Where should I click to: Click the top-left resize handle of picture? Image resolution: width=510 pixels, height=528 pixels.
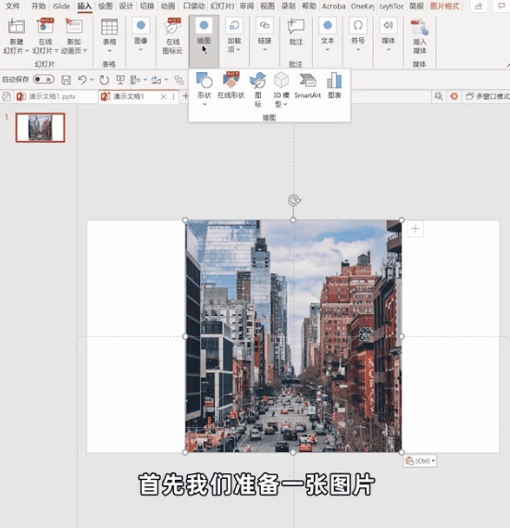[185, 220]
